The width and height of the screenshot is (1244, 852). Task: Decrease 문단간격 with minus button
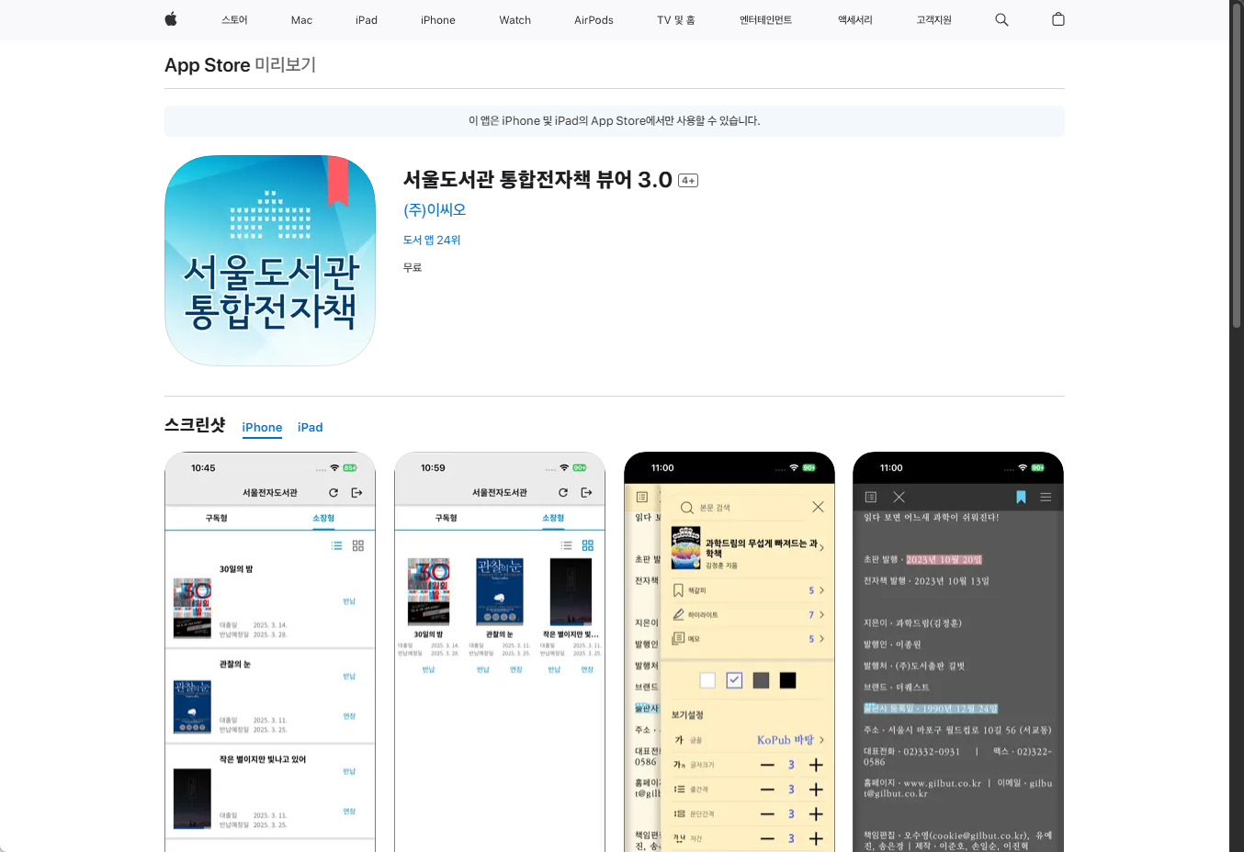point(767,814)
